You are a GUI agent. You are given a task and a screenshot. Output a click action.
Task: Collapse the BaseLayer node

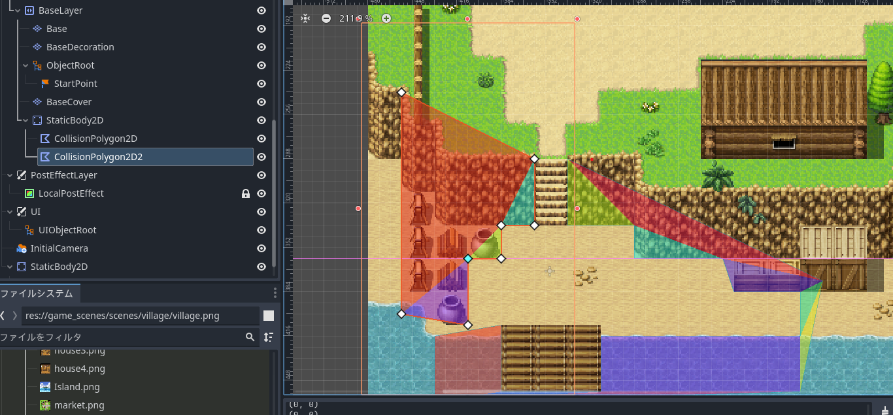18,10
